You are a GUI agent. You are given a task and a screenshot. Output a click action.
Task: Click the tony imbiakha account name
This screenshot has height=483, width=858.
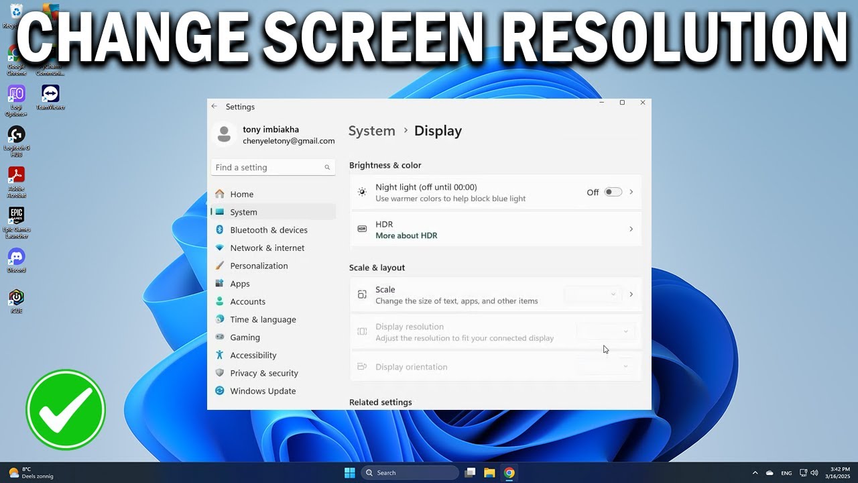click(x=271, y=129)
